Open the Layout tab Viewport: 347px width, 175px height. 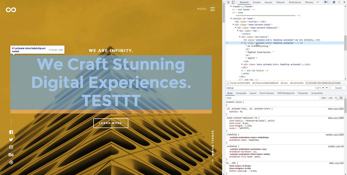coord(253,93)
